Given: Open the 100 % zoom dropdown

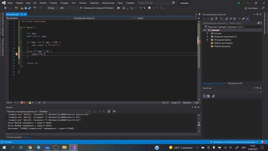Looking at the screenshot, I should coord(11,102).
